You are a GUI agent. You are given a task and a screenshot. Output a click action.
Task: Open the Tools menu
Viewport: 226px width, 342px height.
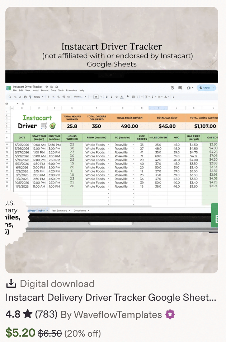tap(61, 90)
